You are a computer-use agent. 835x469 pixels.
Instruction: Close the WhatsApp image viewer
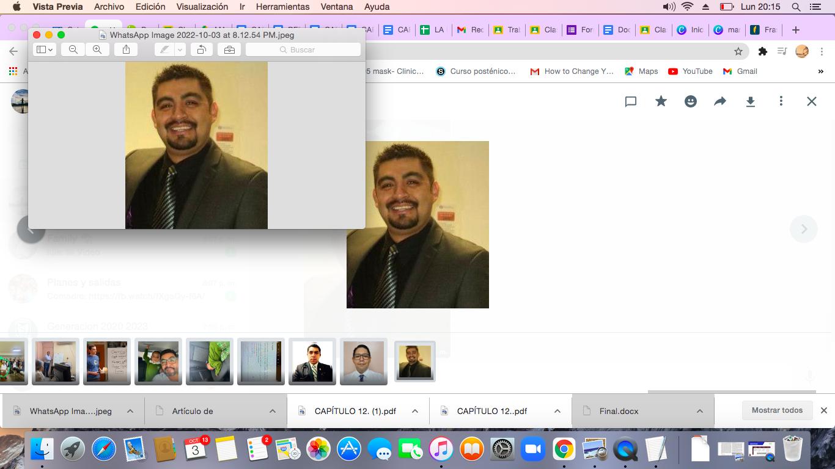pos(812,101)
